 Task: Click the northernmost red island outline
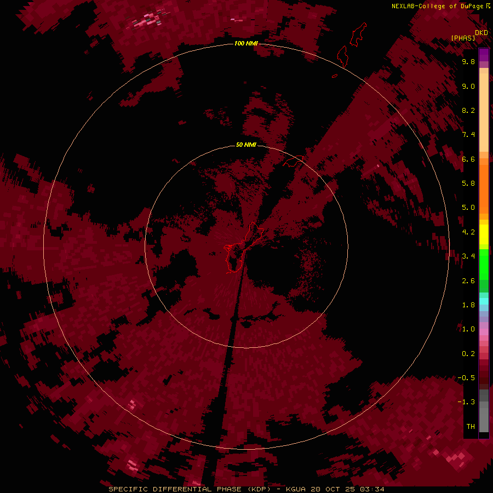pyautogui.click(x=358, y=35)
